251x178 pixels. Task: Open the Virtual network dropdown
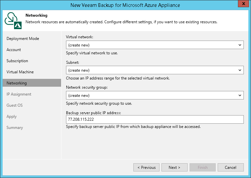pyautogui.click(x=155, y=45)
